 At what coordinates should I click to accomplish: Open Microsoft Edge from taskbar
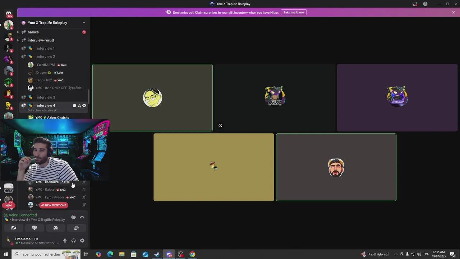tap(110, 254)
